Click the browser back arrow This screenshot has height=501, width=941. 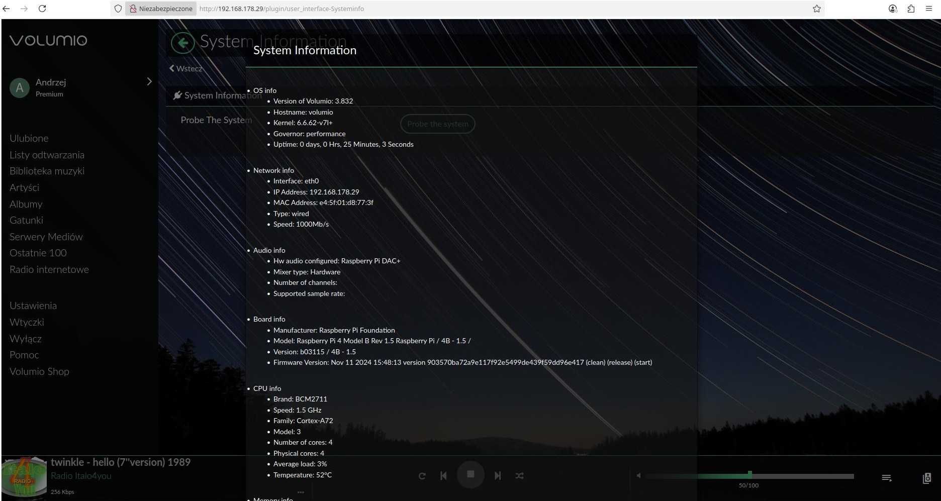[x=6, y=9]
